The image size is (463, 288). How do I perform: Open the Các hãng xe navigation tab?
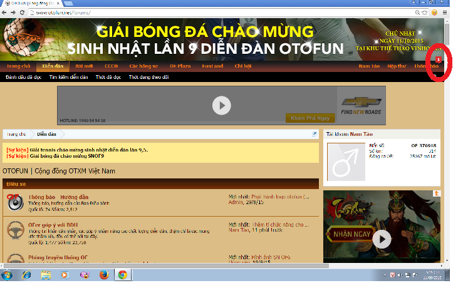pyautogui.click(x=144, y=66)
